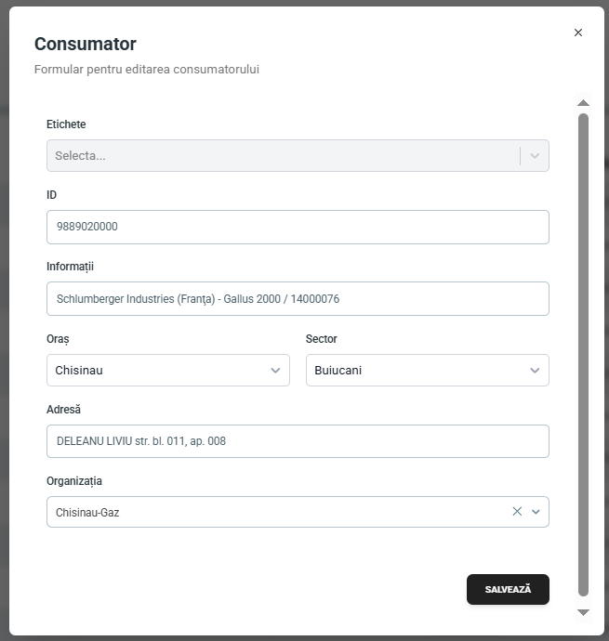This screenshot has width=609, height=641.
Task: Expand the Sector dropdown showing Buiucani
Action: [x=417, y=371]
